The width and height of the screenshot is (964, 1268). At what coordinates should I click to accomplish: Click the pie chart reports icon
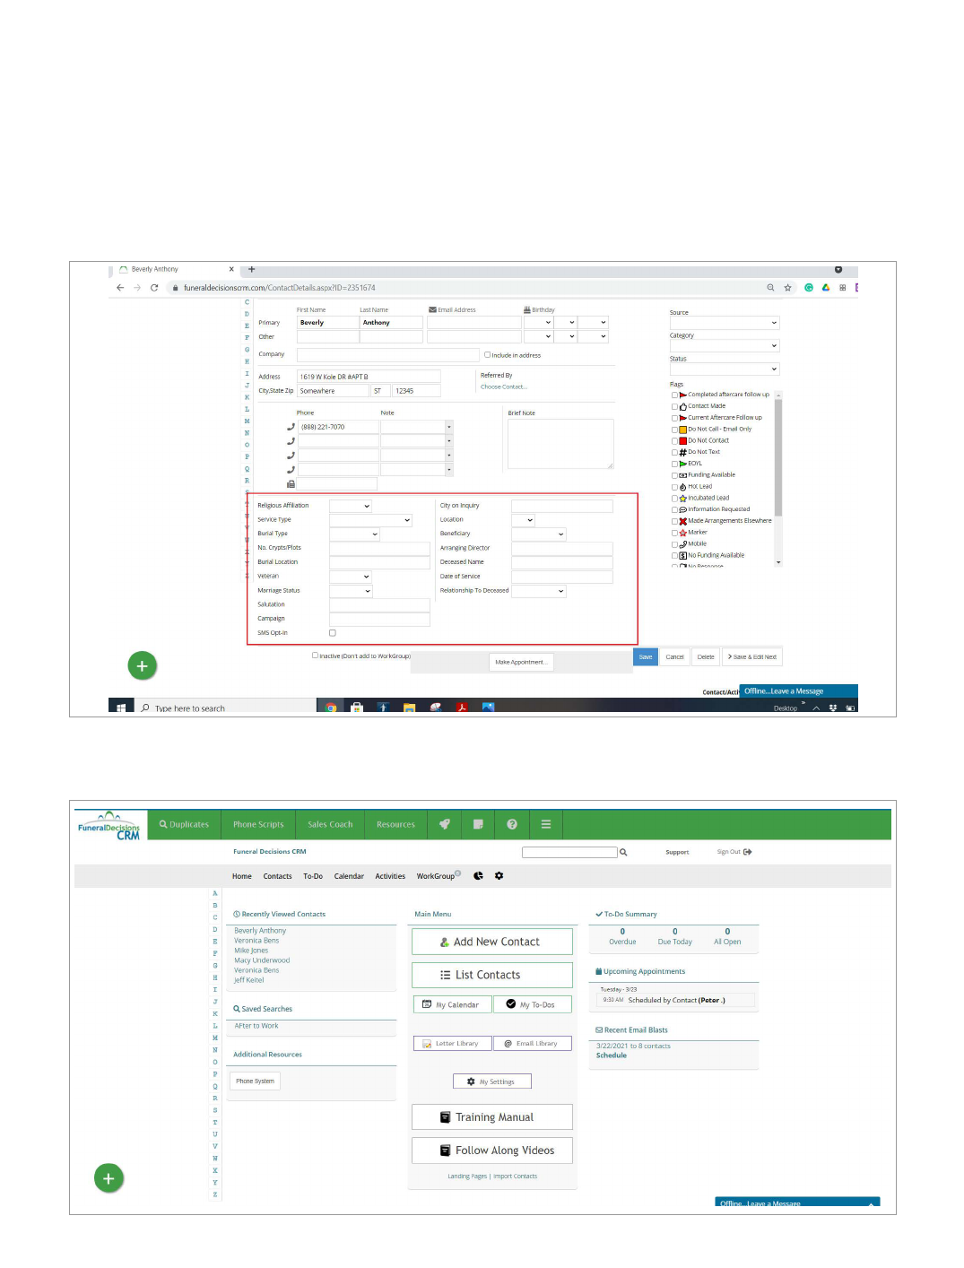tap(478, 876)
